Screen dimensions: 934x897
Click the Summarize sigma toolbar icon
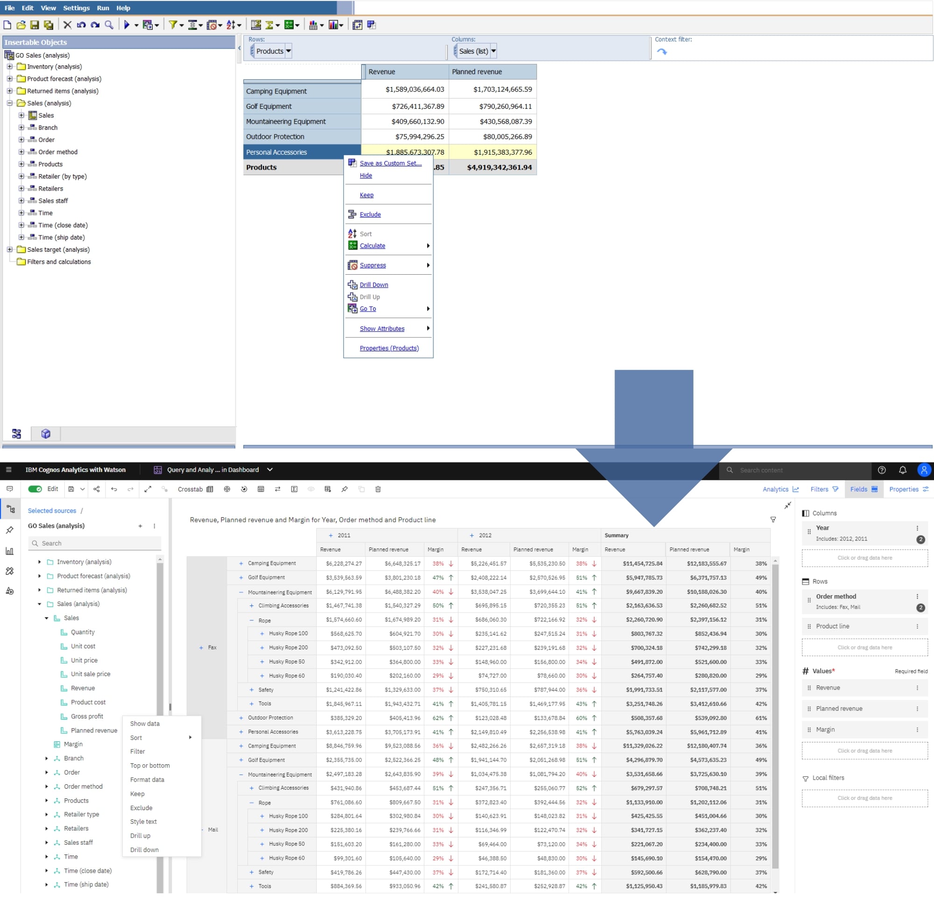[x=270, y=25]
